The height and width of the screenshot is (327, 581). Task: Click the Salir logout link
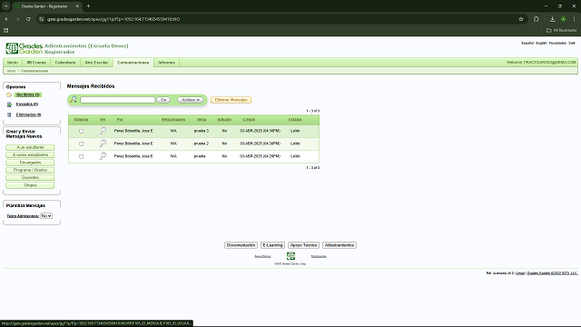click(x=572, y=43)
